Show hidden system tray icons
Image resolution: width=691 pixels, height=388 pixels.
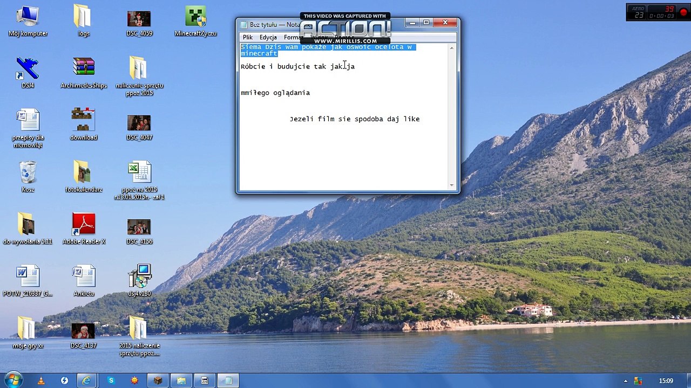[x=626, y=381]
